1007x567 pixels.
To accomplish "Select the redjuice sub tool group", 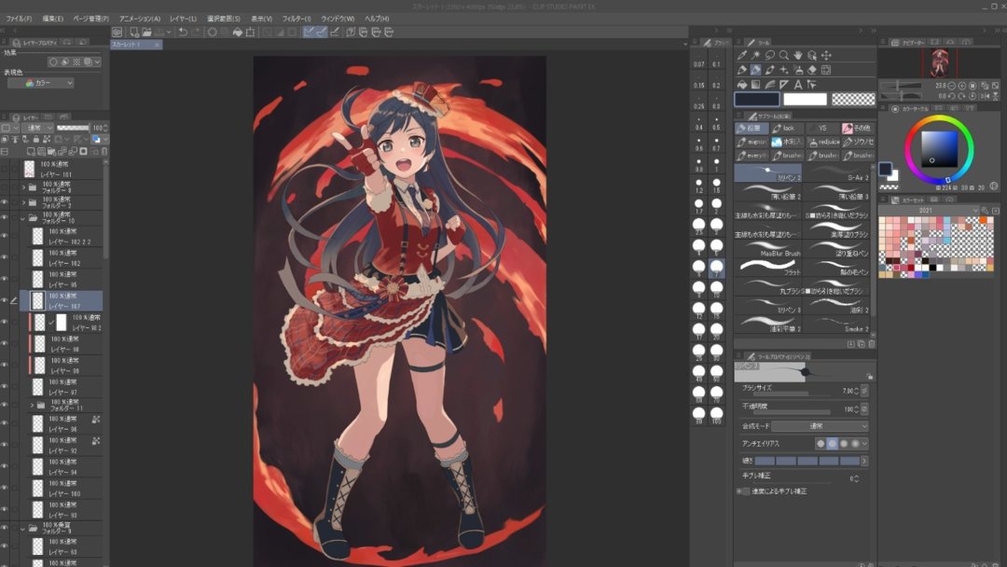I will click(824, 142).
